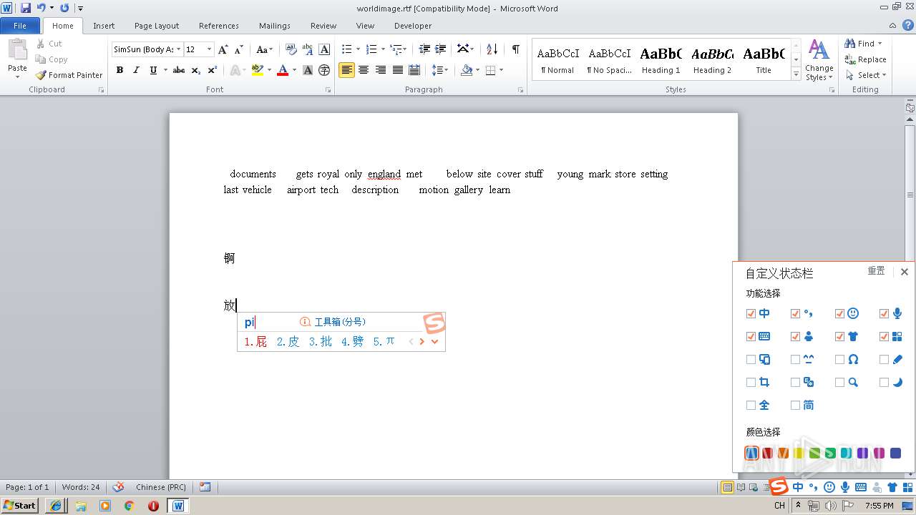Uncheck the punctuation mode checkbox

(x=795, y=313)
